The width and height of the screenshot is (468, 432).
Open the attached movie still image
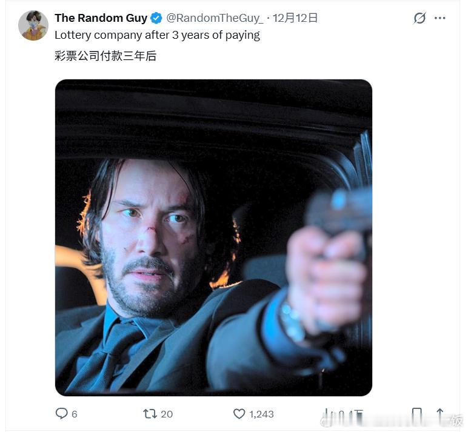(x=213, y=238)
